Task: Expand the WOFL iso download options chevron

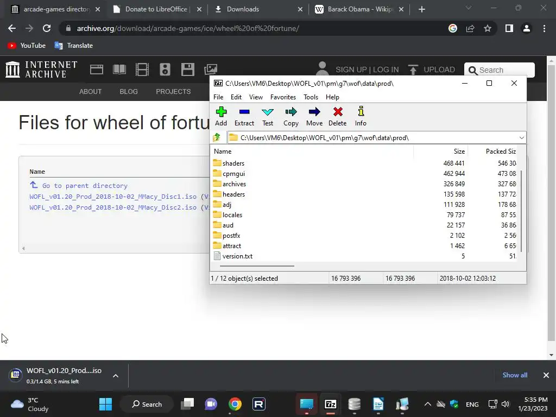Action: (116, 376)
